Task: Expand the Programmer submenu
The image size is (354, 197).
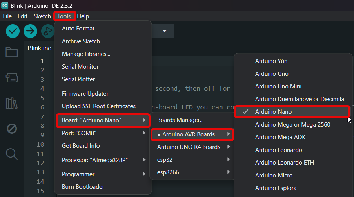Action: (x=103, y=174)
